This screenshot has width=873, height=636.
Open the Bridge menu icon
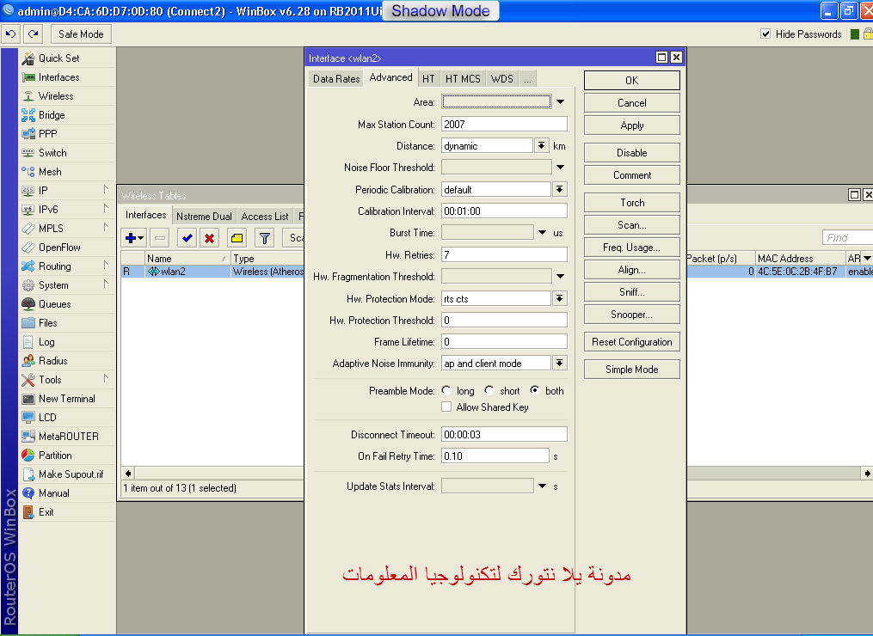pos(28,115)
